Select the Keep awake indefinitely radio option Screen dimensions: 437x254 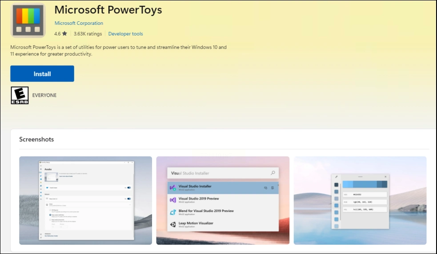pyautogui.click(x=50, y=215)
